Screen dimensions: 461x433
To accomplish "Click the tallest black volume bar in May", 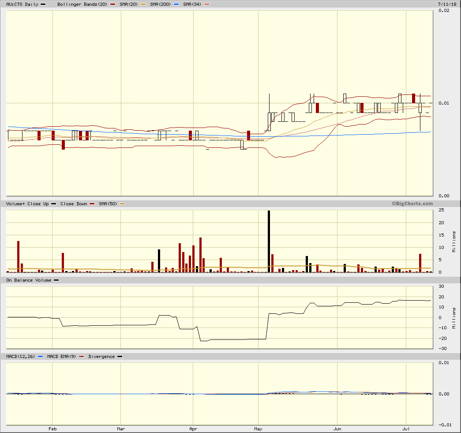I will [x=269, y=241].
